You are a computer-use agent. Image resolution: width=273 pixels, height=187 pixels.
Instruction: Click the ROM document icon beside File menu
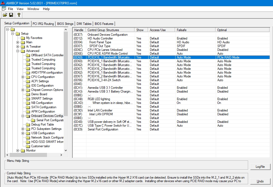point(4,9)
